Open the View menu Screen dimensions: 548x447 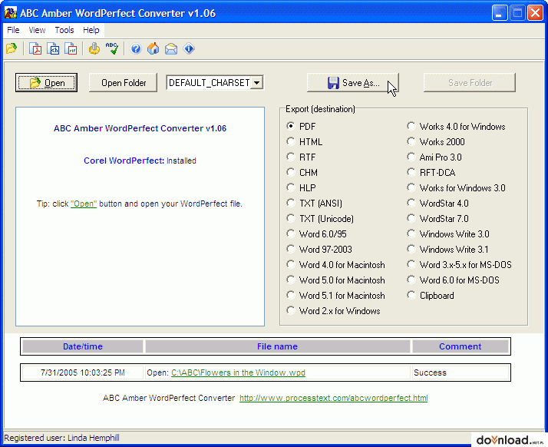coord(37,30)
